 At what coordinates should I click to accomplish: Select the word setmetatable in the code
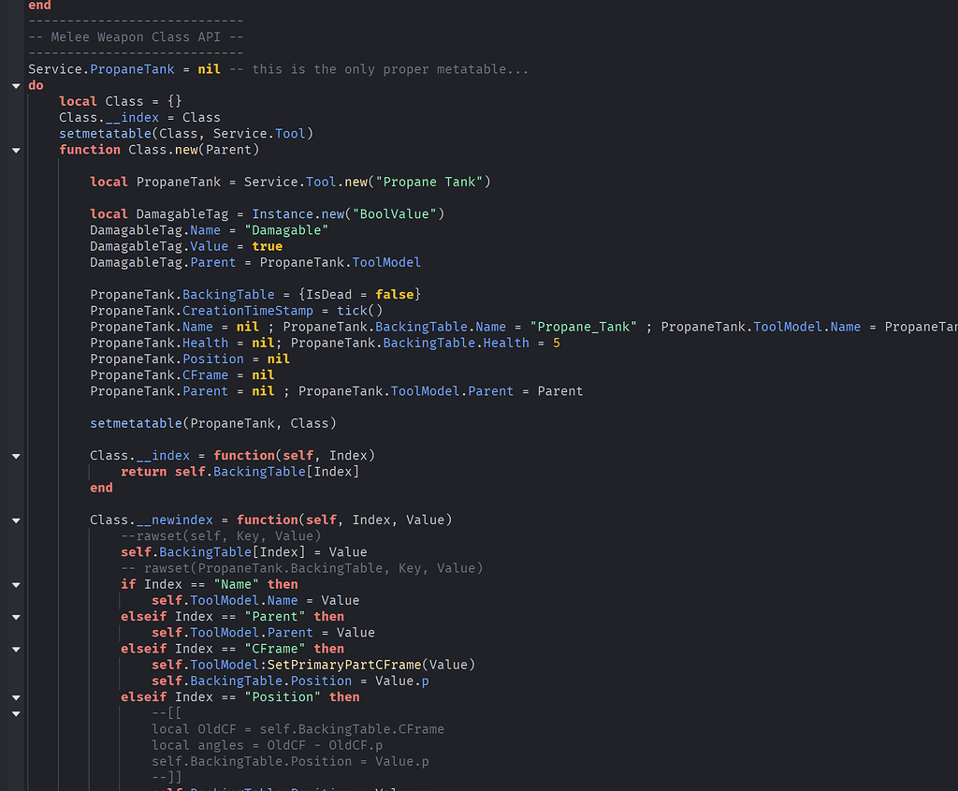103,133
